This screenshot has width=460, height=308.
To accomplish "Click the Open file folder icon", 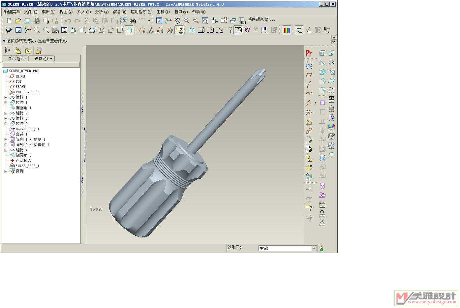I will 18,21.
